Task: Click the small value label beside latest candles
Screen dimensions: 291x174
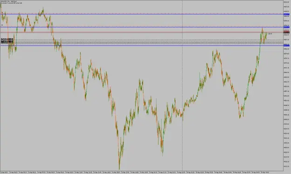Action: tap(270, 34)
